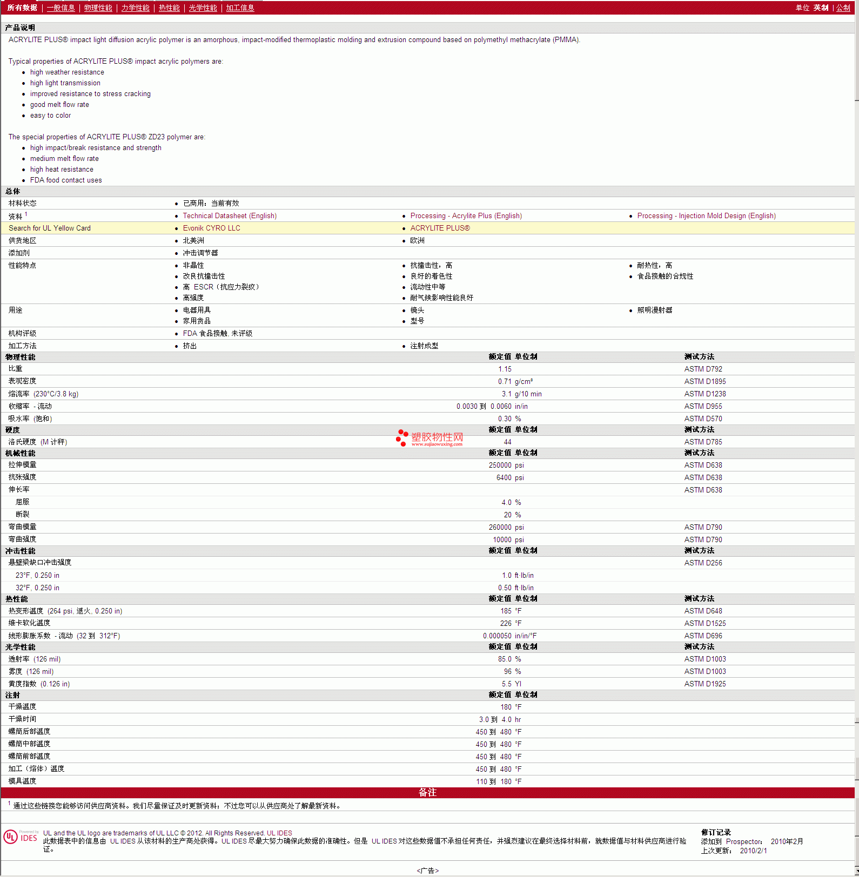This screenshot has height=877, width=859.
Task: Click ASTM D1895 test method
Action: coord(705,381)
